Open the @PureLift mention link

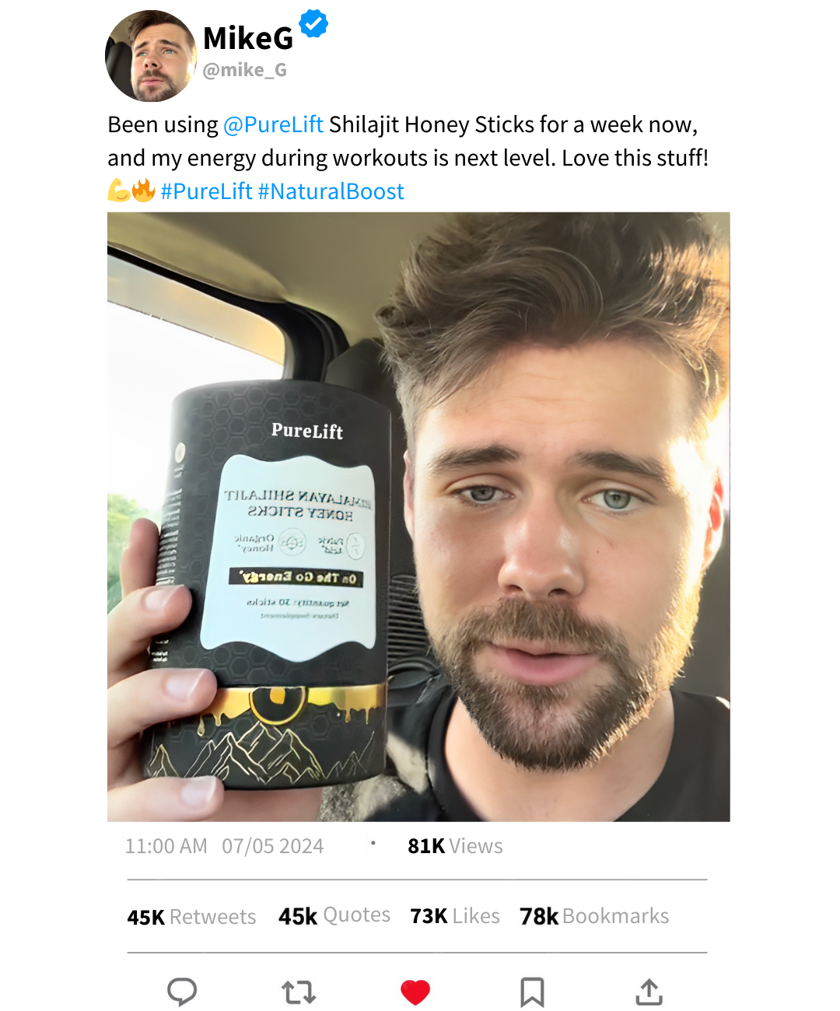(x=273, y=124)
